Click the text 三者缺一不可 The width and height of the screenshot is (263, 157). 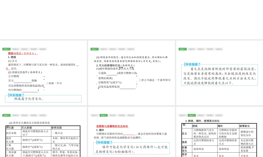point(54,83)
